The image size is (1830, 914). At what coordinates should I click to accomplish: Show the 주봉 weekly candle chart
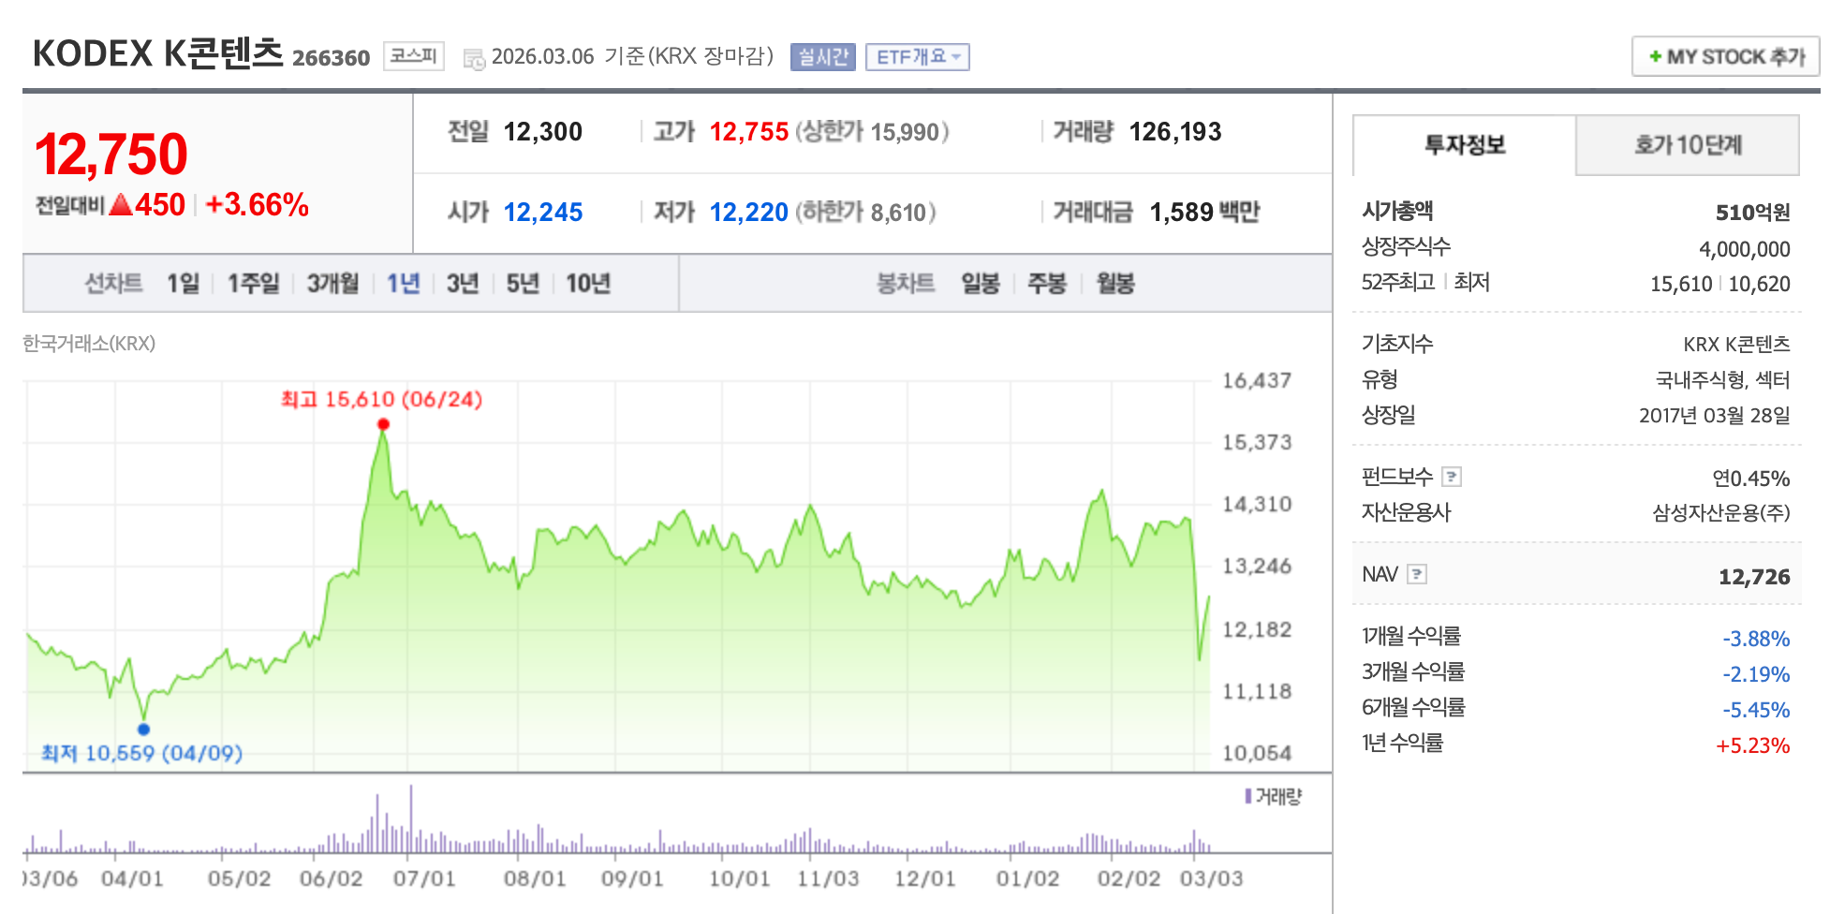pos(1047,283)
